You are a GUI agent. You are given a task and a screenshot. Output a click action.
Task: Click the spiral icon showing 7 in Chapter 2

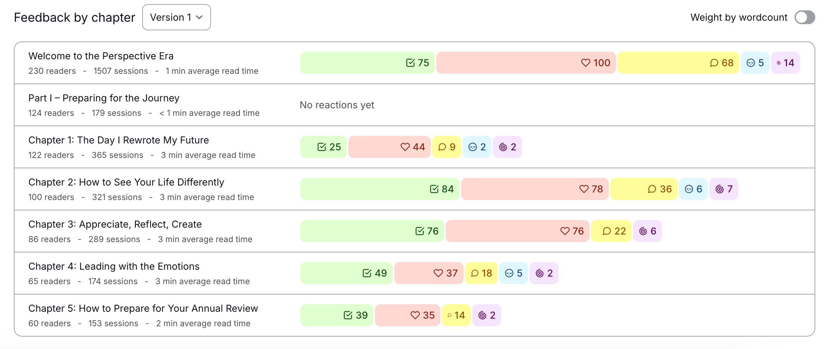point(719,189)
